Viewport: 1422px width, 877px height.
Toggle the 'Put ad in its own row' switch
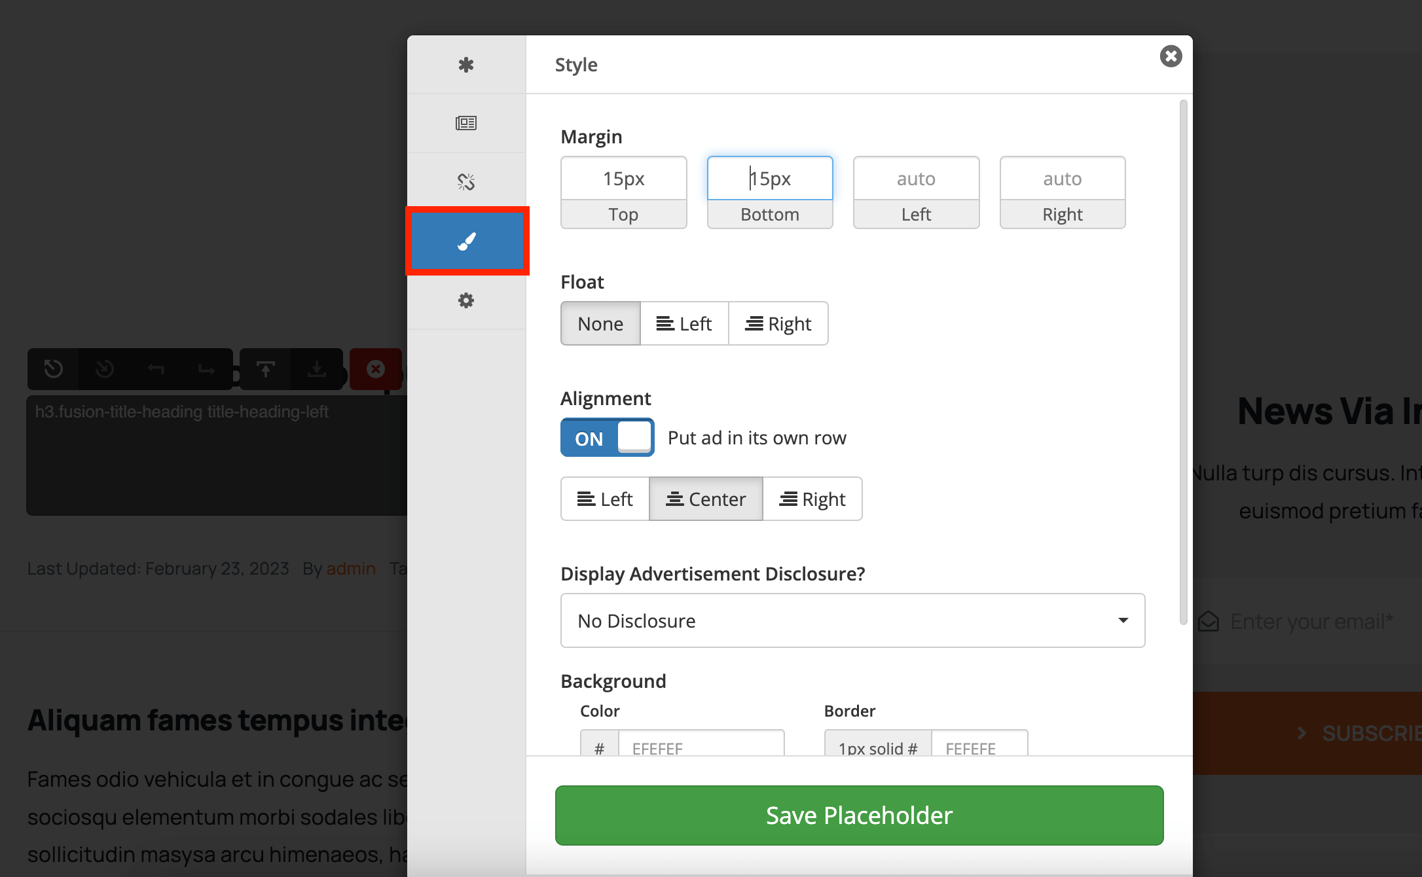(x=607, y=438)
